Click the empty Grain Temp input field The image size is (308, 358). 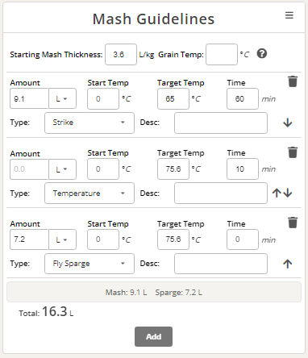[x=222, y=55]
